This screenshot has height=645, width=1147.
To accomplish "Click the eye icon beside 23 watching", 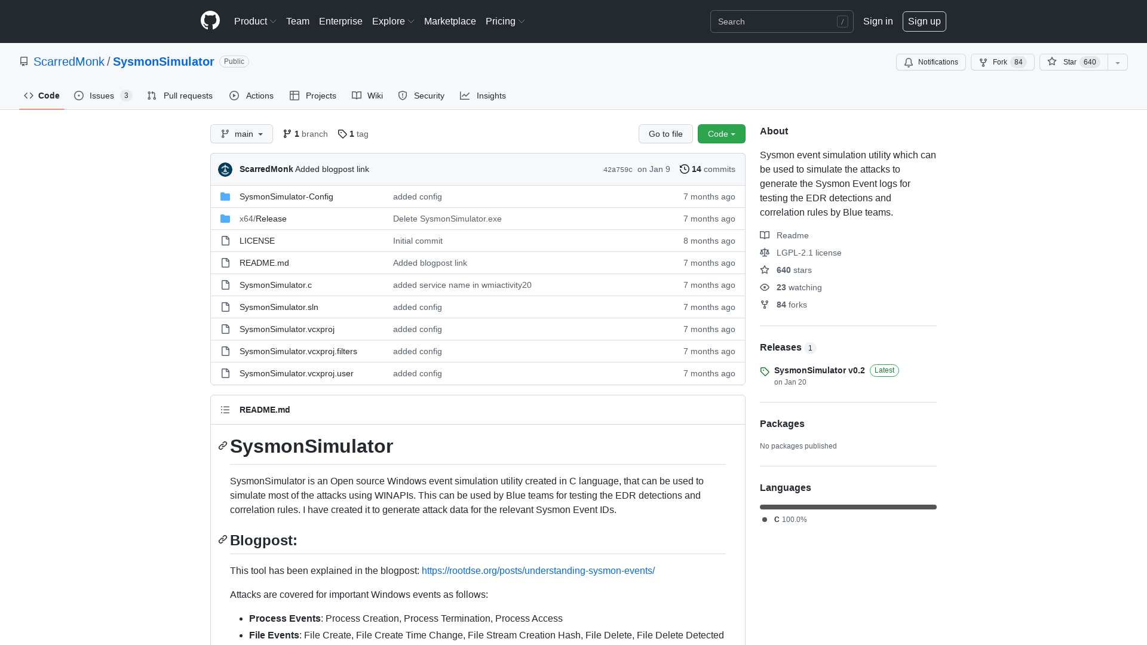I will coord(765,287).
